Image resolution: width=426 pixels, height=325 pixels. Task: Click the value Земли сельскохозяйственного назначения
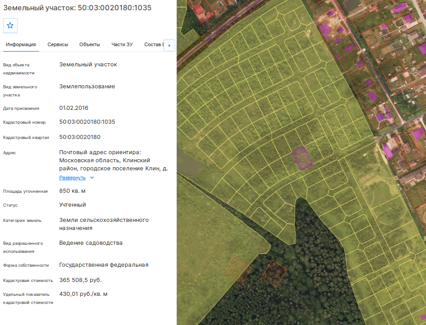104,224
